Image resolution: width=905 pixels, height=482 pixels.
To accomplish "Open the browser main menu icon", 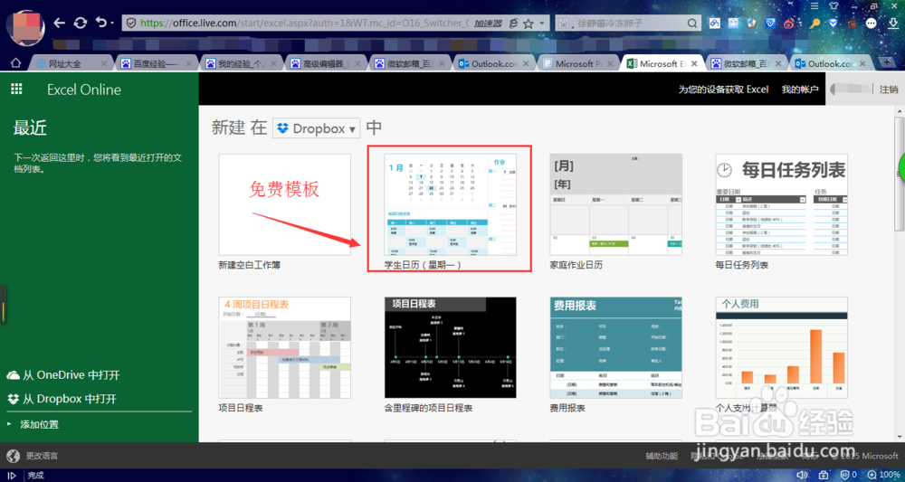I will click(815, 5).
